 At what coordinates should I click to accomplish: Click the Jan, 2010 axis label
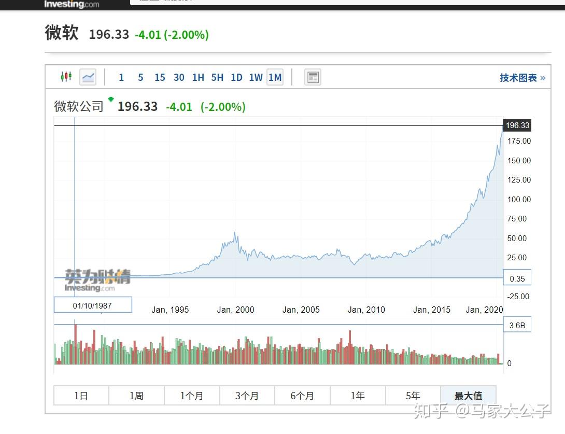tap(366, 310)
